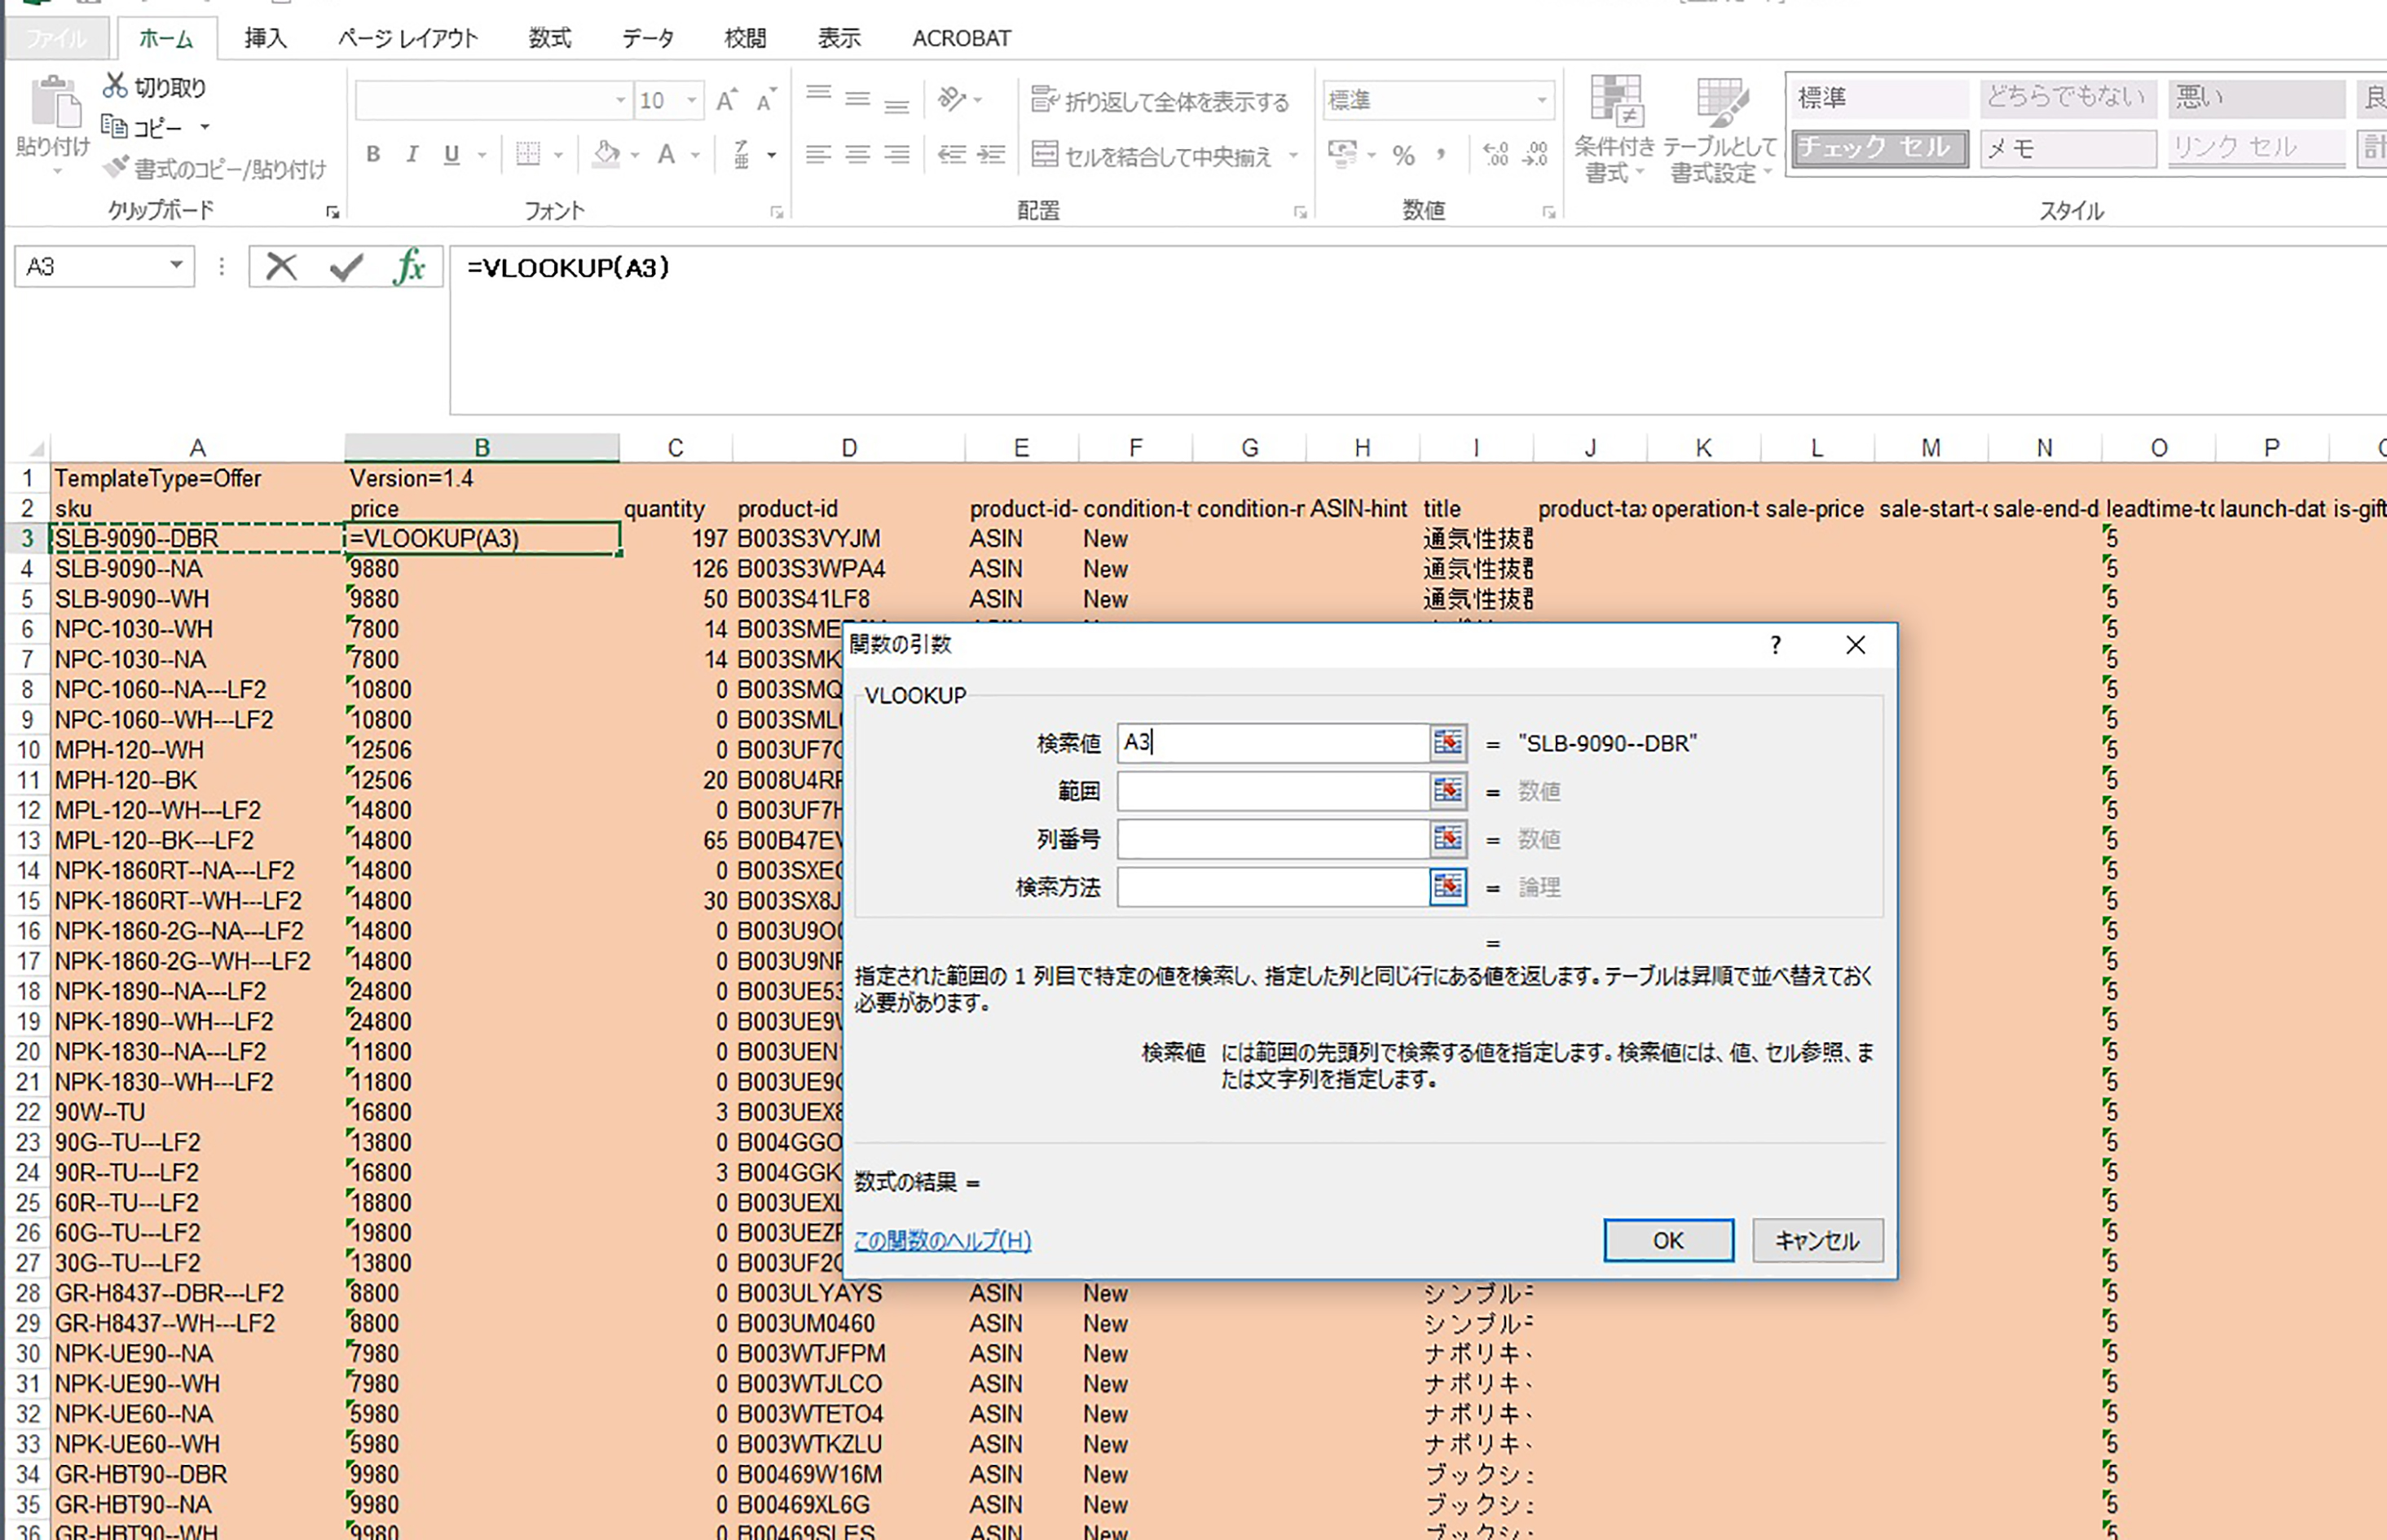
Task: Click the middle vertical align icon
Action: (x=857, y=98)
